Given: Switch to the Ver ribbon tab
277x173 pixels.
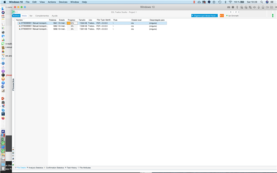Looking at the screenshot, I should pyautogui.click(x=31, y=16).
